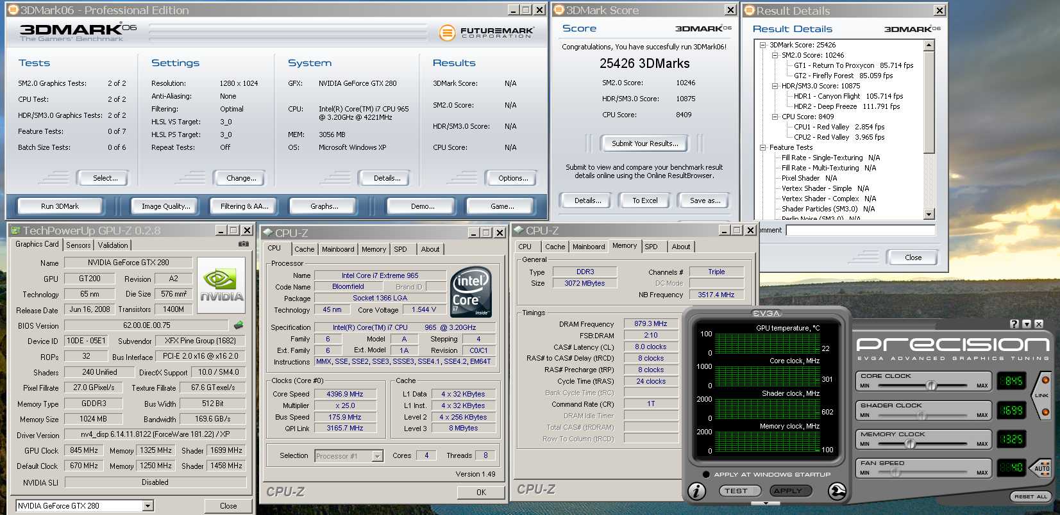This screenshot has height=515, width=1060.
Task: Click Options... under Results
Action: pos(513,178)
